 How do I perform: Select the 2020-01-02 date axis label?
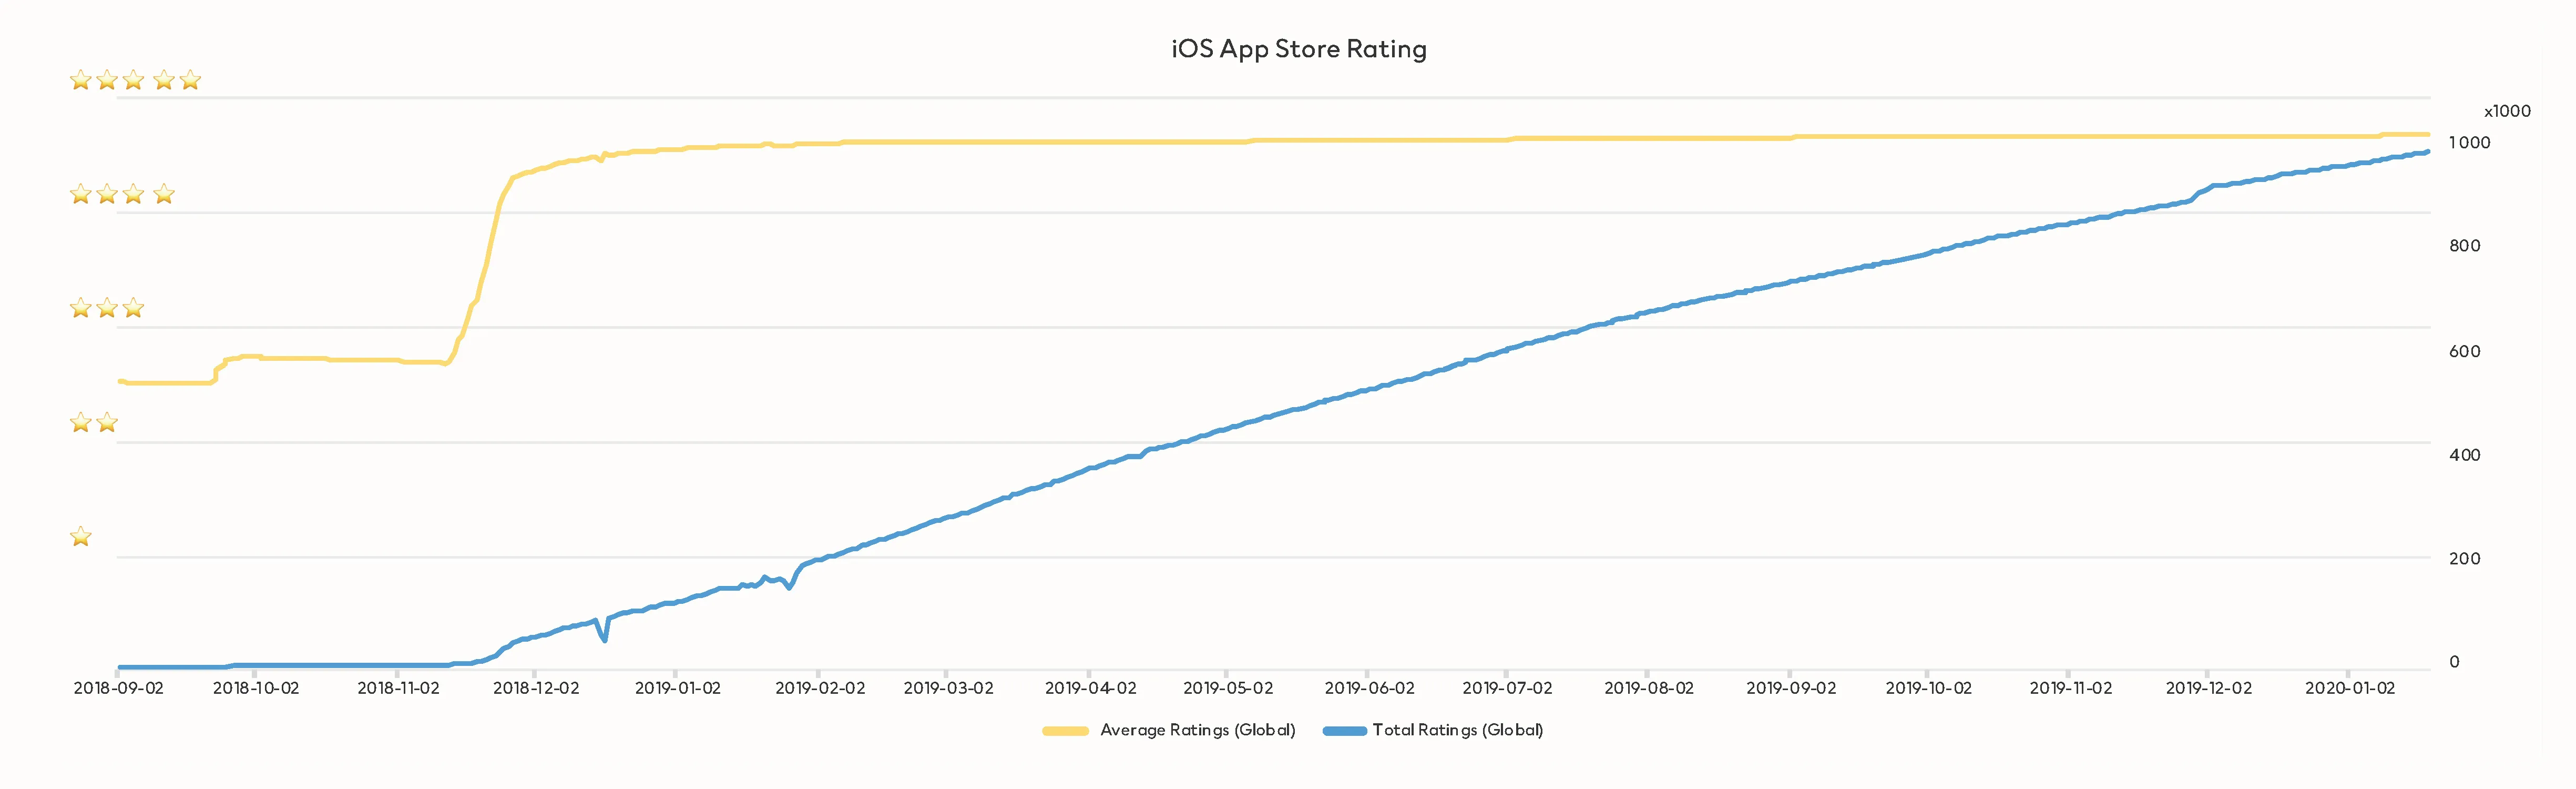click(2349, 688)
